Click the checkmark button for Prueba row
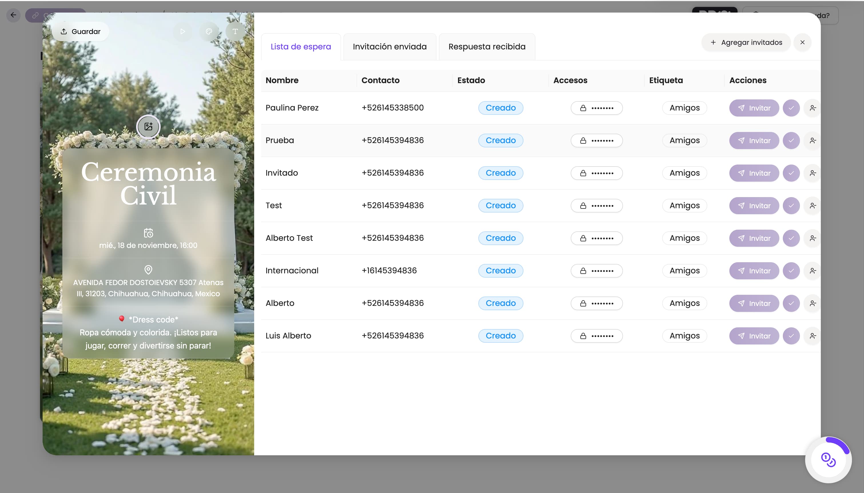 [791, 141]
